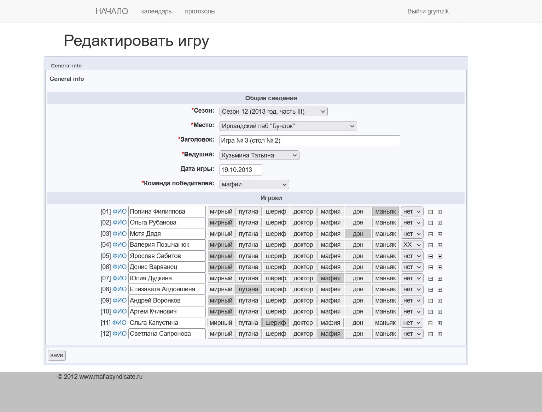This screenshot has width=542, height=412.
Task: Click ФИО link for player 09
Action: point(120,300)
